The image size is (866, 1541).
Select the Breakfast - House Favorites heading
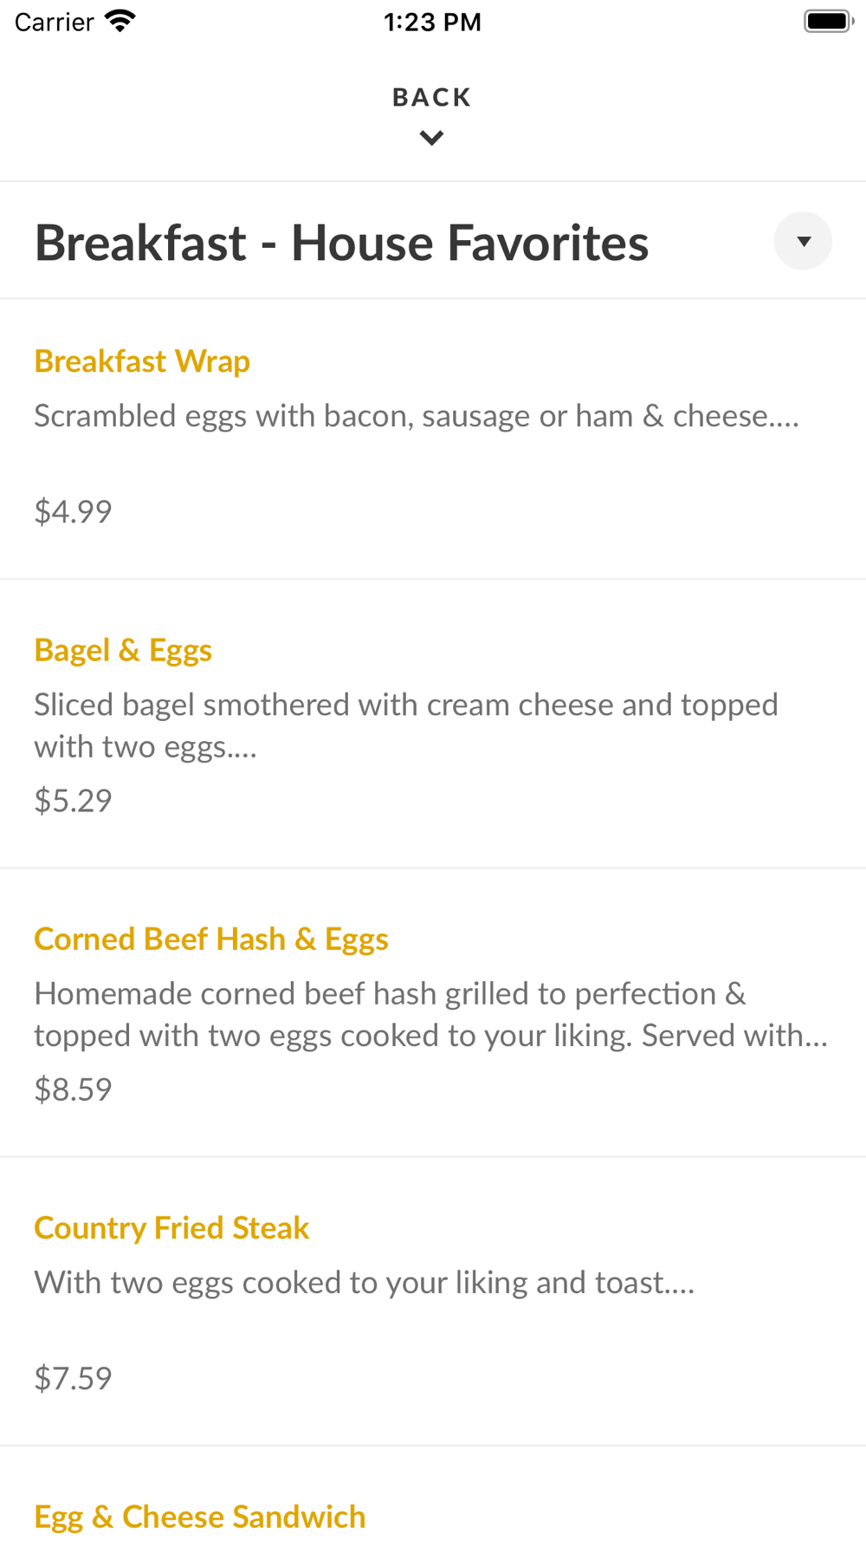coord(341,243)
